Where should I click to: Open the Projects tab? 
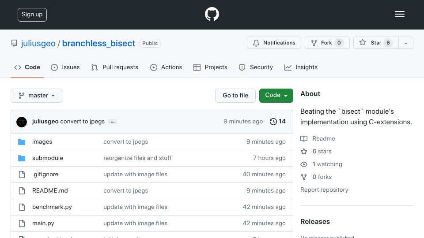point(210,67)
